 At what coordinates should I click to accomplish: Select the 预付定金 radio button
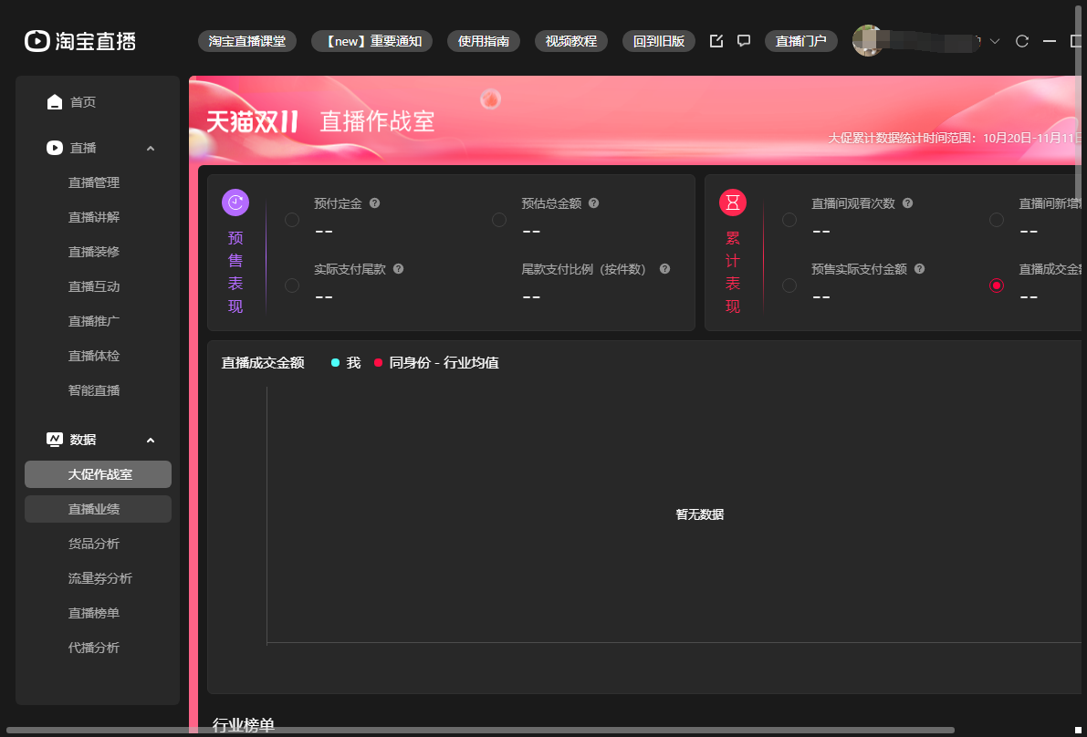(292, 220)
